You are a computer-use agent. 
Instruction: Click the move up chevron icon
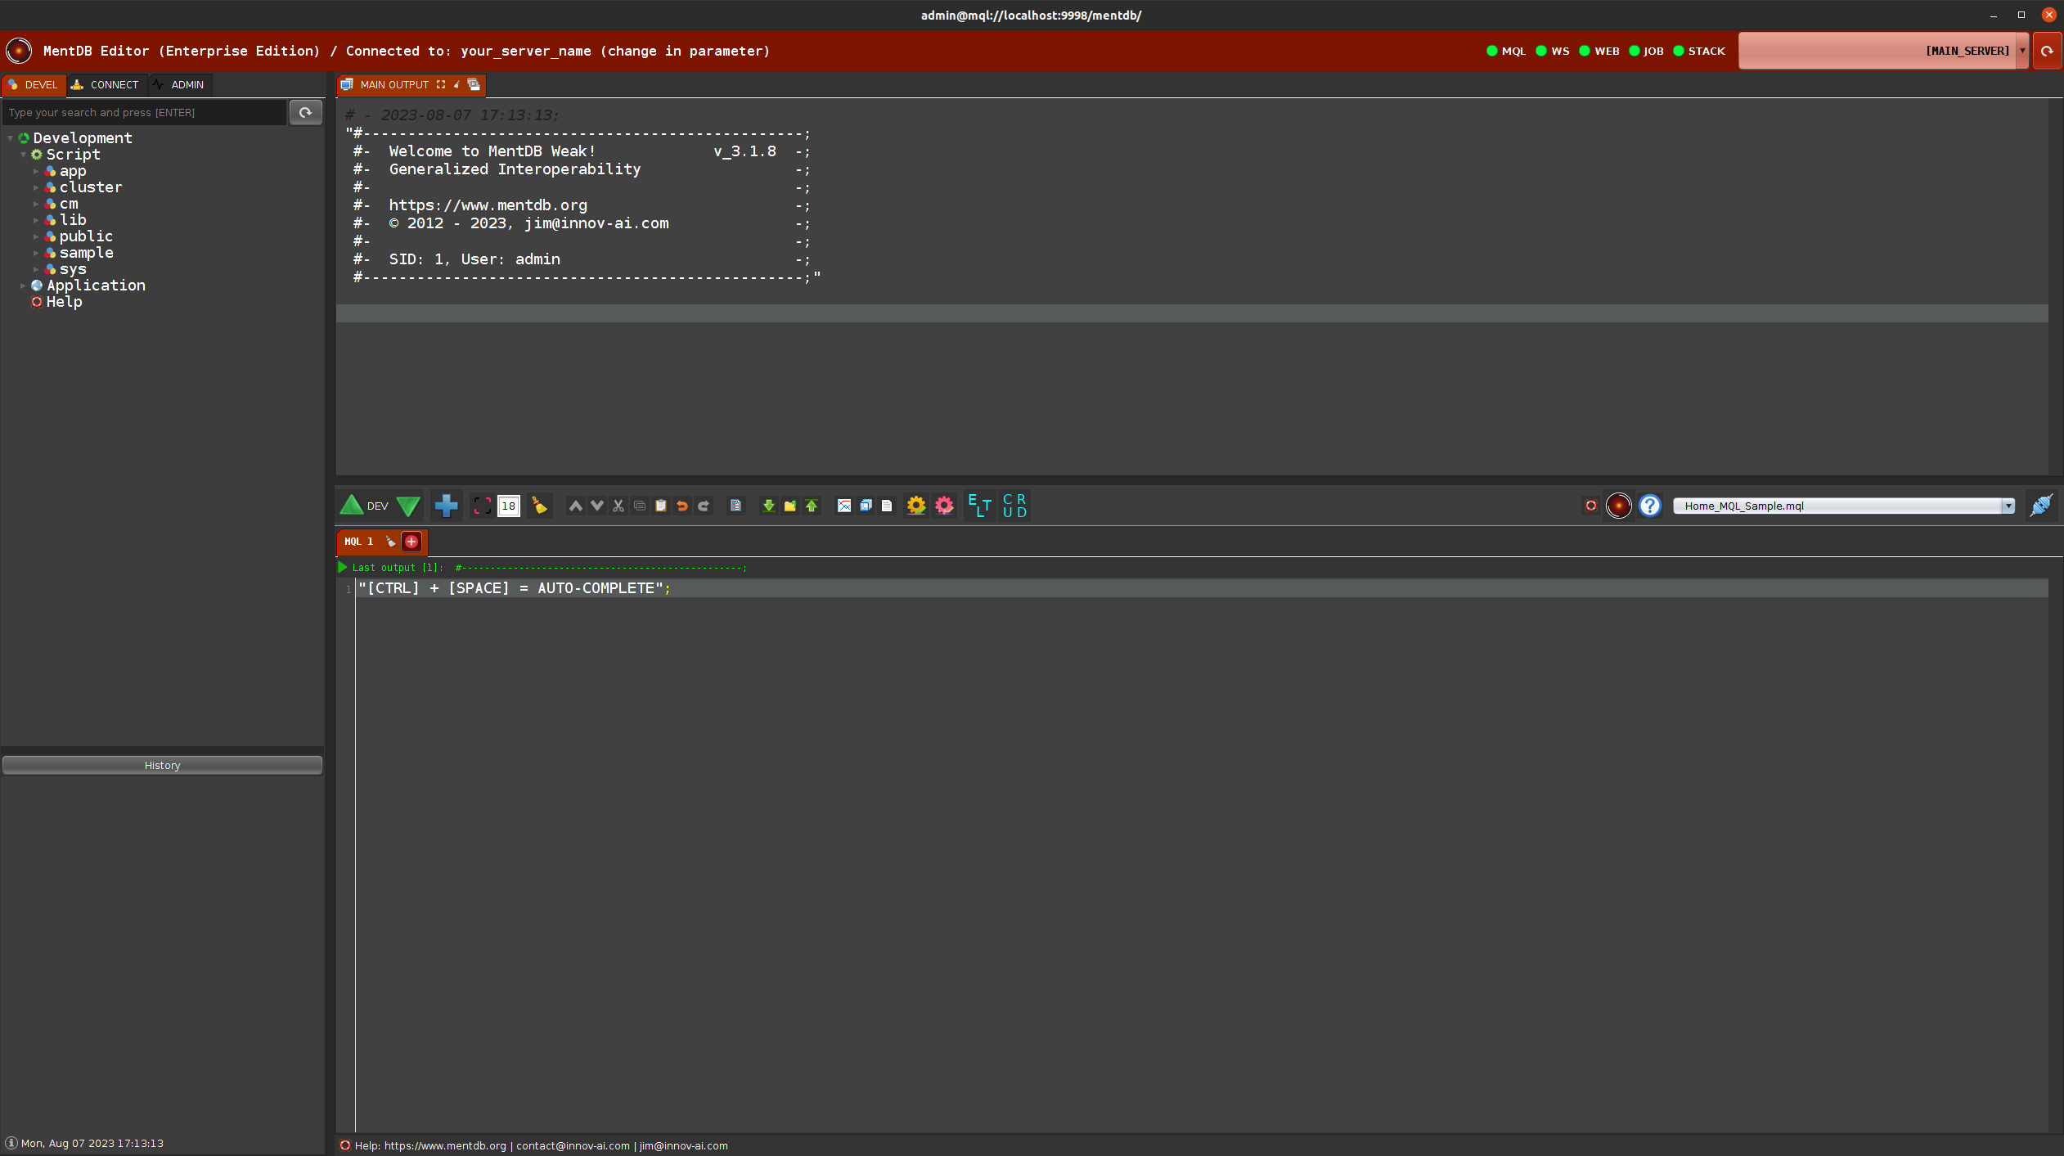pos(576,506)
